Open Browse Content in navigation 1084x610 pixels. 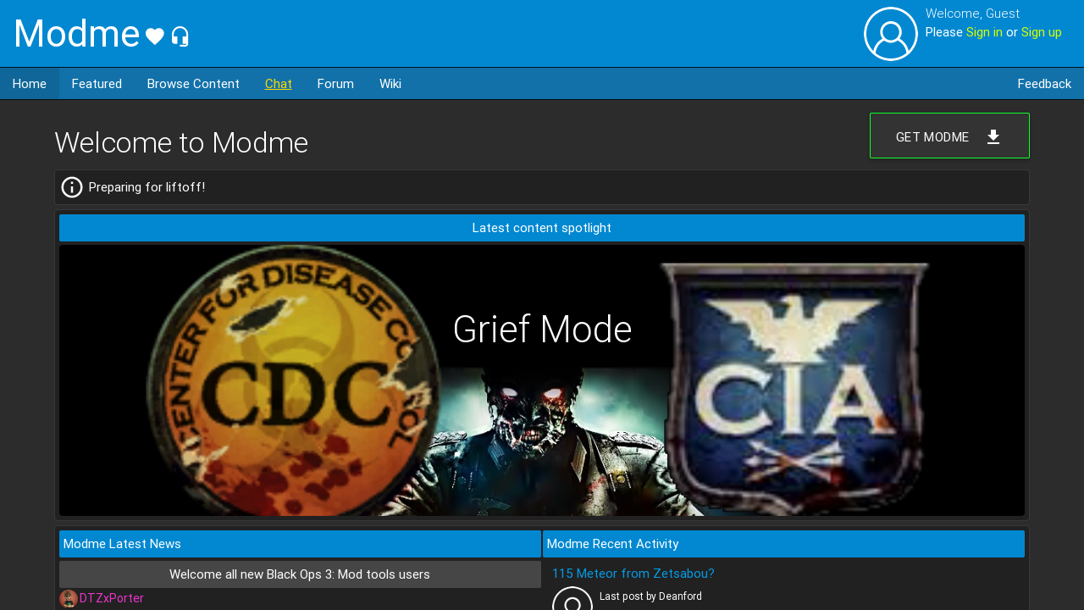193,84
